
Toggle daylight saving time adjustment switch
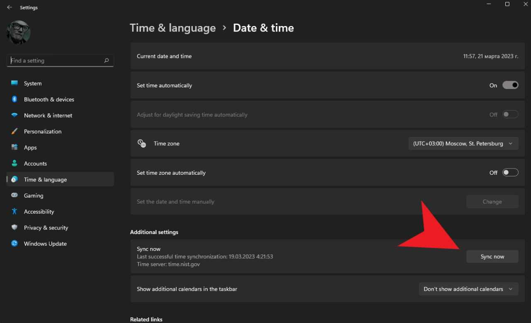click(510, 115)
